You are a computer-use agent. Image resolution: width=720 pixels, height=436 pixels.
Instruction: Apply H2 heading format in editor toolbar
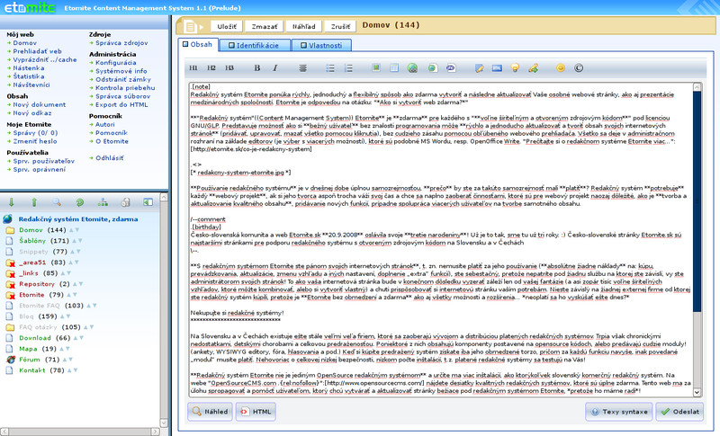[211, 67]
